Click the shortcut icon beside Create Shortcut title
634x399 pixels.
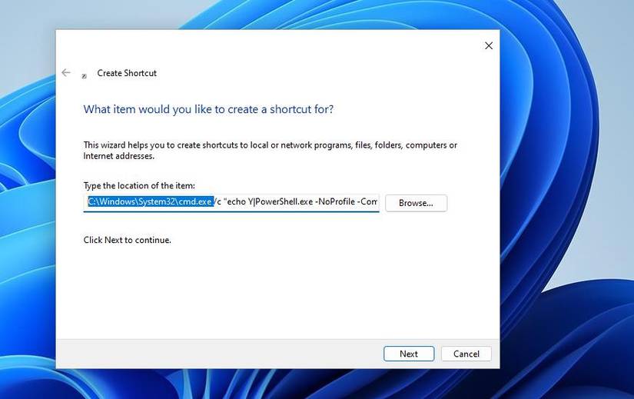[84, 75]
